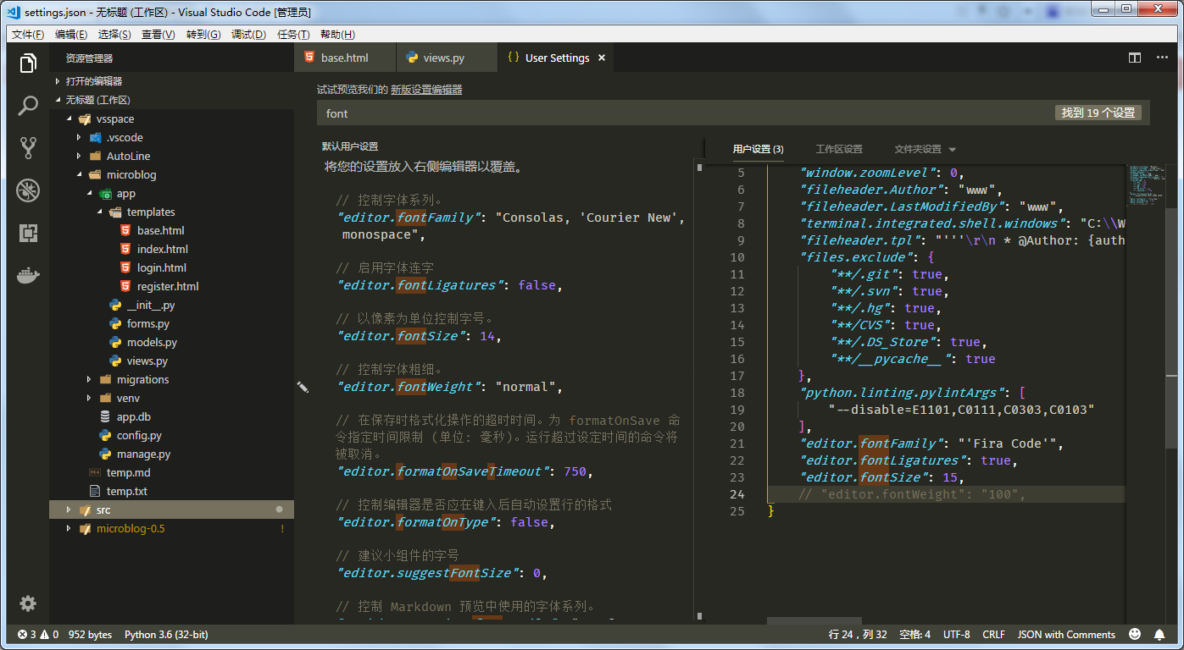This screenshot has height=650, width=1184.
Task: Open the 文件(F) menu
Action: click(x=28, y=34)
